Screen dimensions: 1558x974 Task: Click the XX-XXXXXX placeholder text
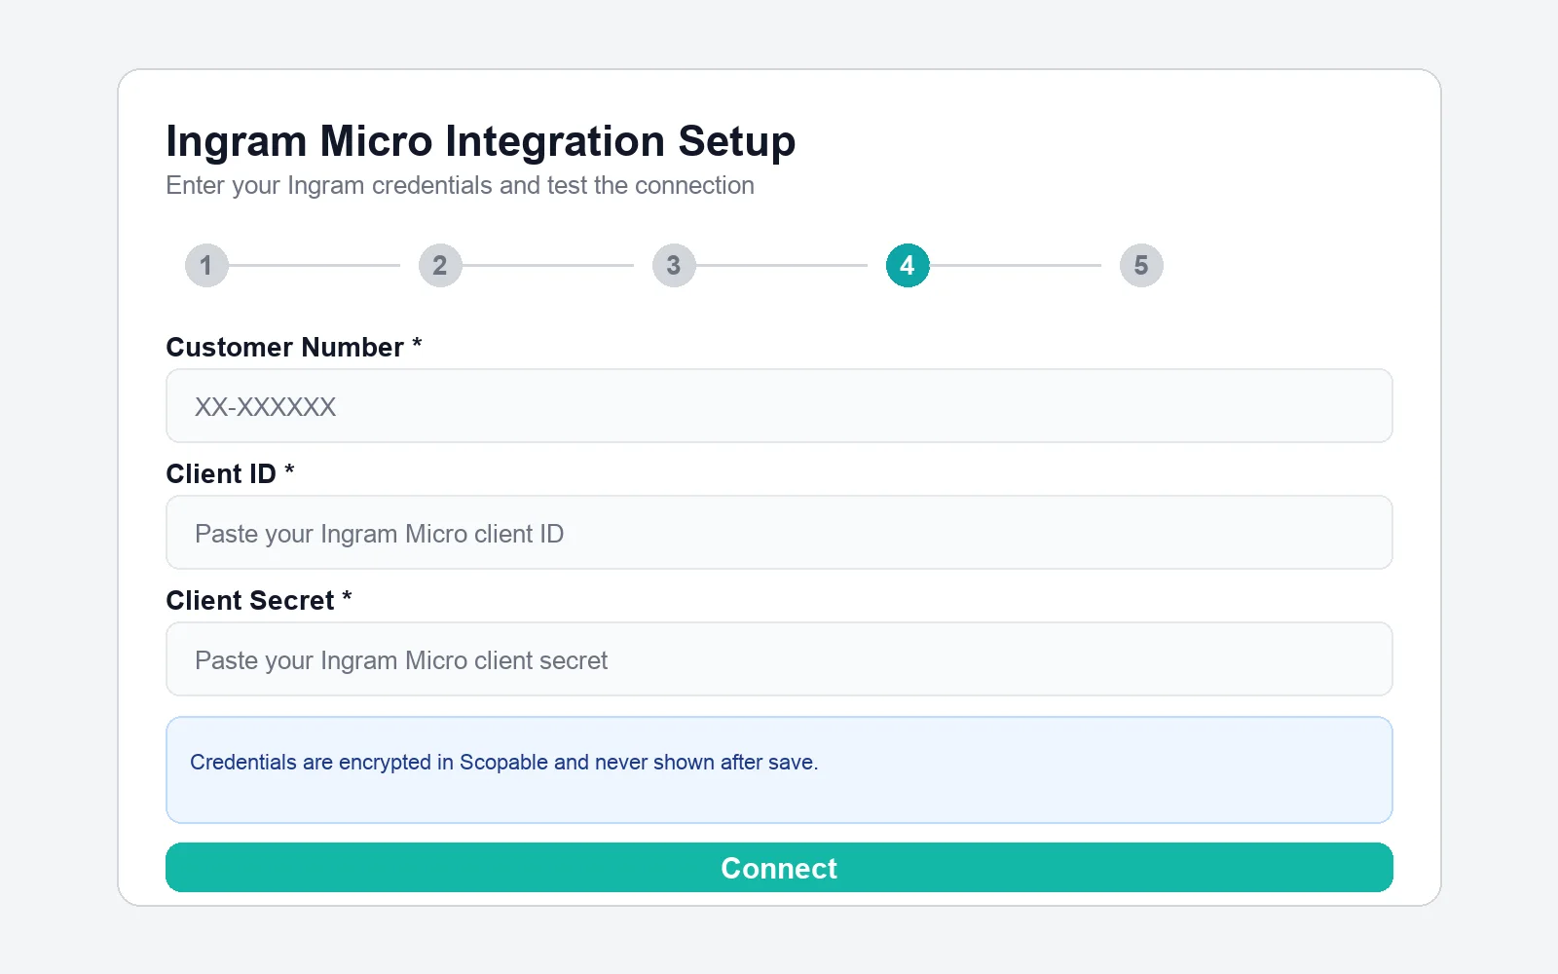[x=265, y=406]
